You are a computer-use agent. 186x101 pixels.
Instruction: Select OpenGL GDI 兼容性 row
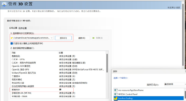pyautogui.click(x=58, y=66)
